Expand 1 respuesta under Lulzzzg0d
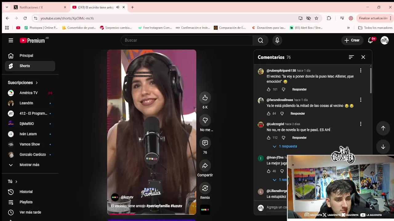 click(285, 146)
